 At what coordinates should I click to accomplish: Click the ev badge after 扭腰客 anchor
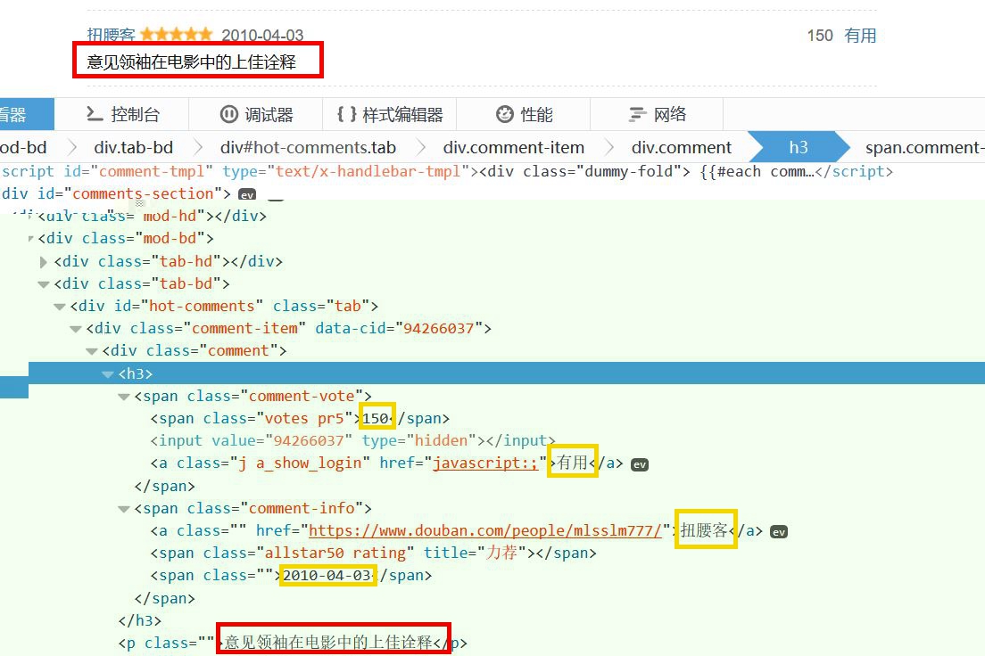coord(779,532)
